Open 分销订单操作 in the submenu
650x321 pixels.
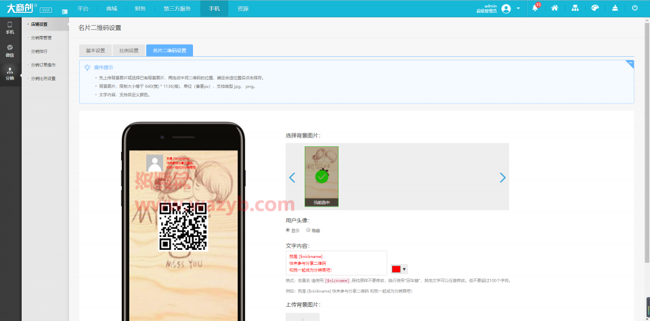coord(43,65)
